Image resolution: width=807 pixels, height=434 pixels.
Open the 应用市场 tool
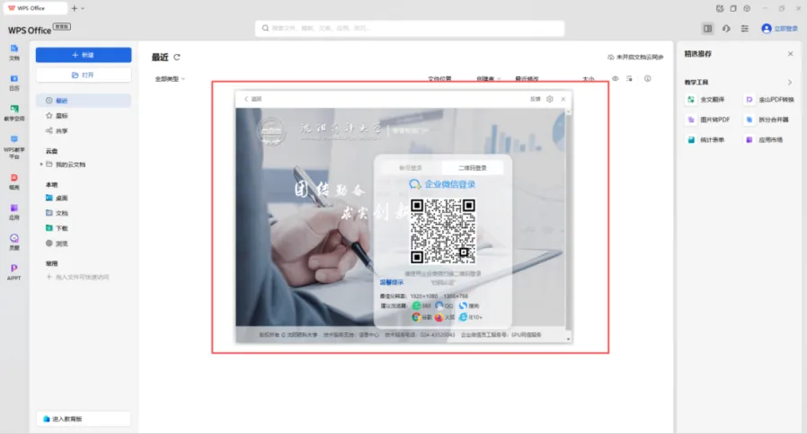tap(764, 139)
